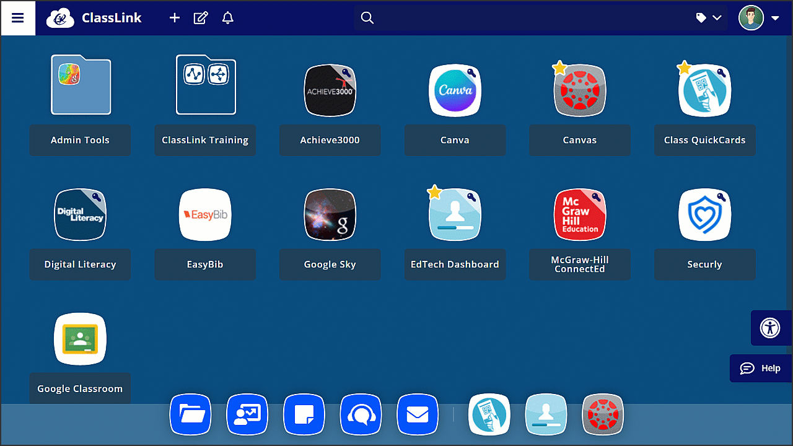Open the notes icon in the bottom dock
Image resolution: width=793 pixels, height=446 pixels.
(304, 414)
